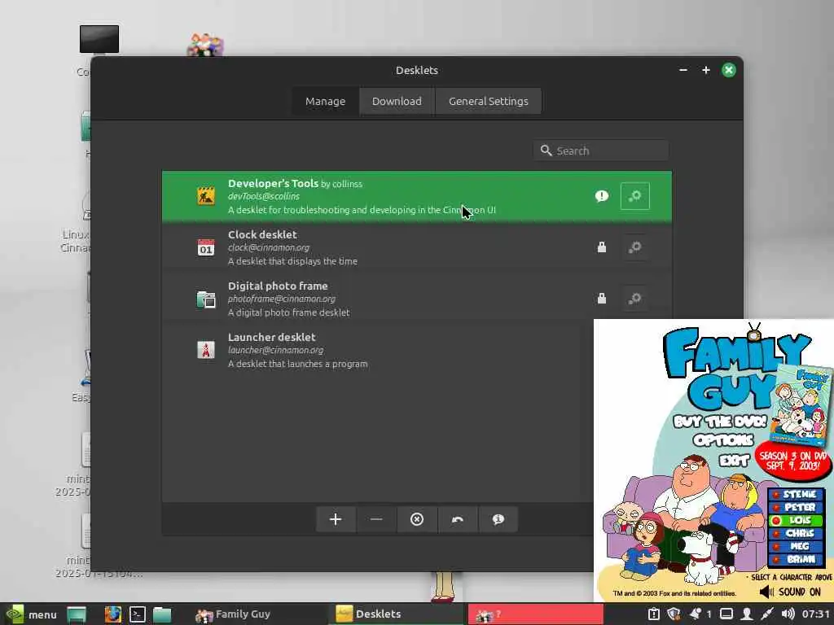Screen dimensions: 834x625
Task: Click the Clock desklet calendar icon
Action: [206, 247]
